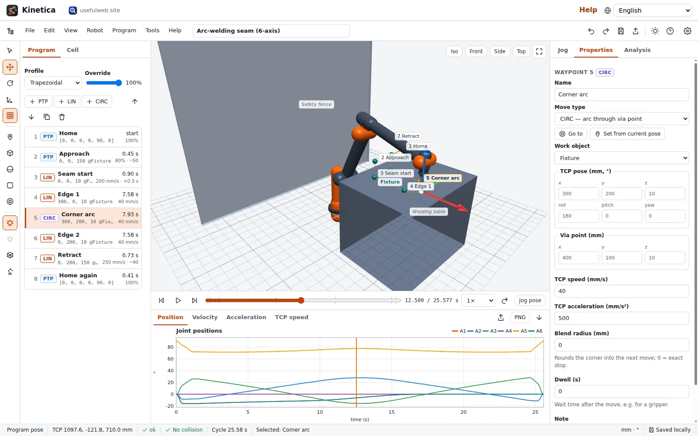Duplicate the waypoint with the copy icon
This screenshot has height=436, width=698.
(x=47, y=117)
